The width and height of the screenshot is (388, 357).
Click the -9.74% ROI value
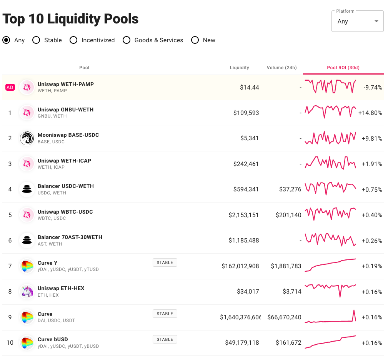373,87
